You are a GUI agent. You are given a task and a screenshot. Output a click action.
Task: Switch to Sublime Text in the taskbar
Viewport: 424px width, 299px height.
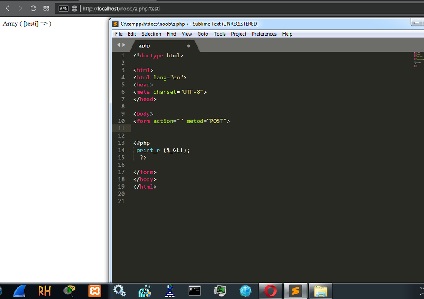295,291
